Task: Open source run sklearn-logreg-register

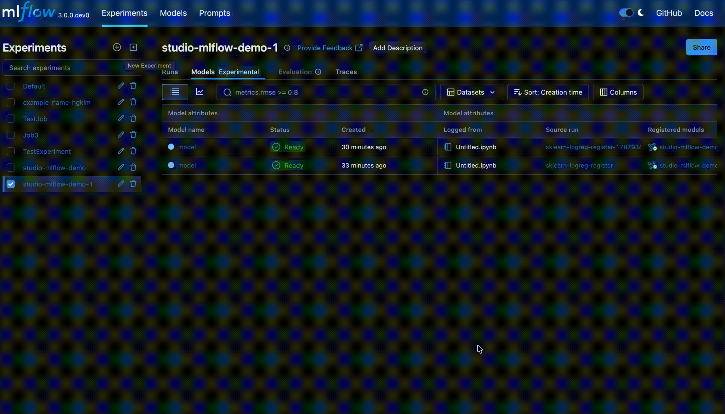Action: click(579, 165)
